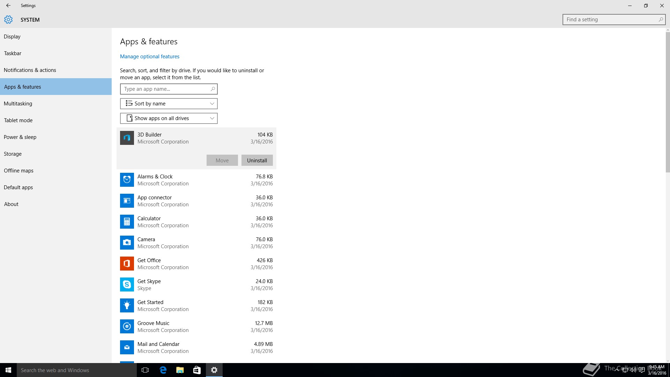The image size is (670, 377).
Task: Open the About page
Action: click(x=56, y=204)
